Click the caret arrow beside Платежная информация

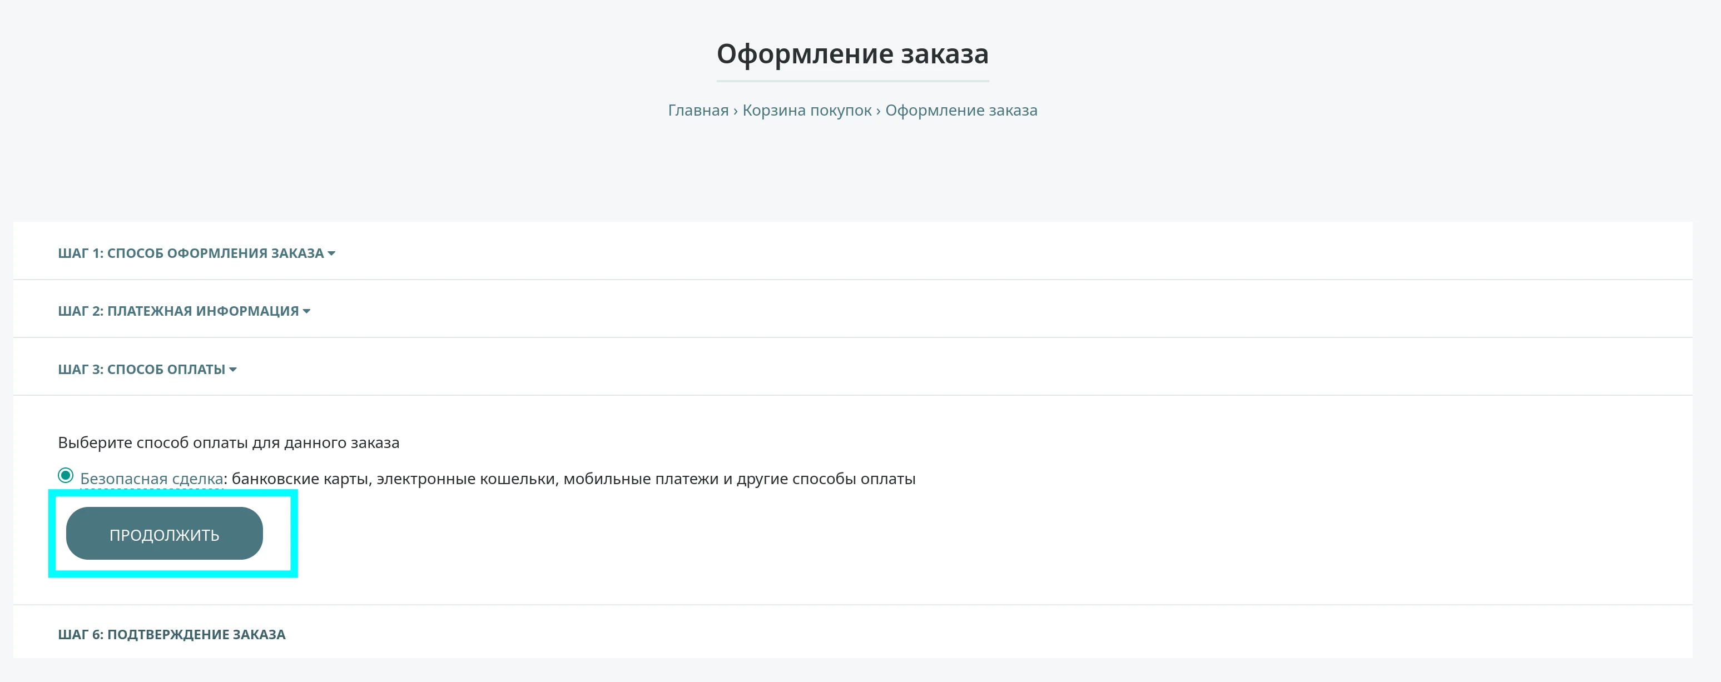(x=306, y=312)
